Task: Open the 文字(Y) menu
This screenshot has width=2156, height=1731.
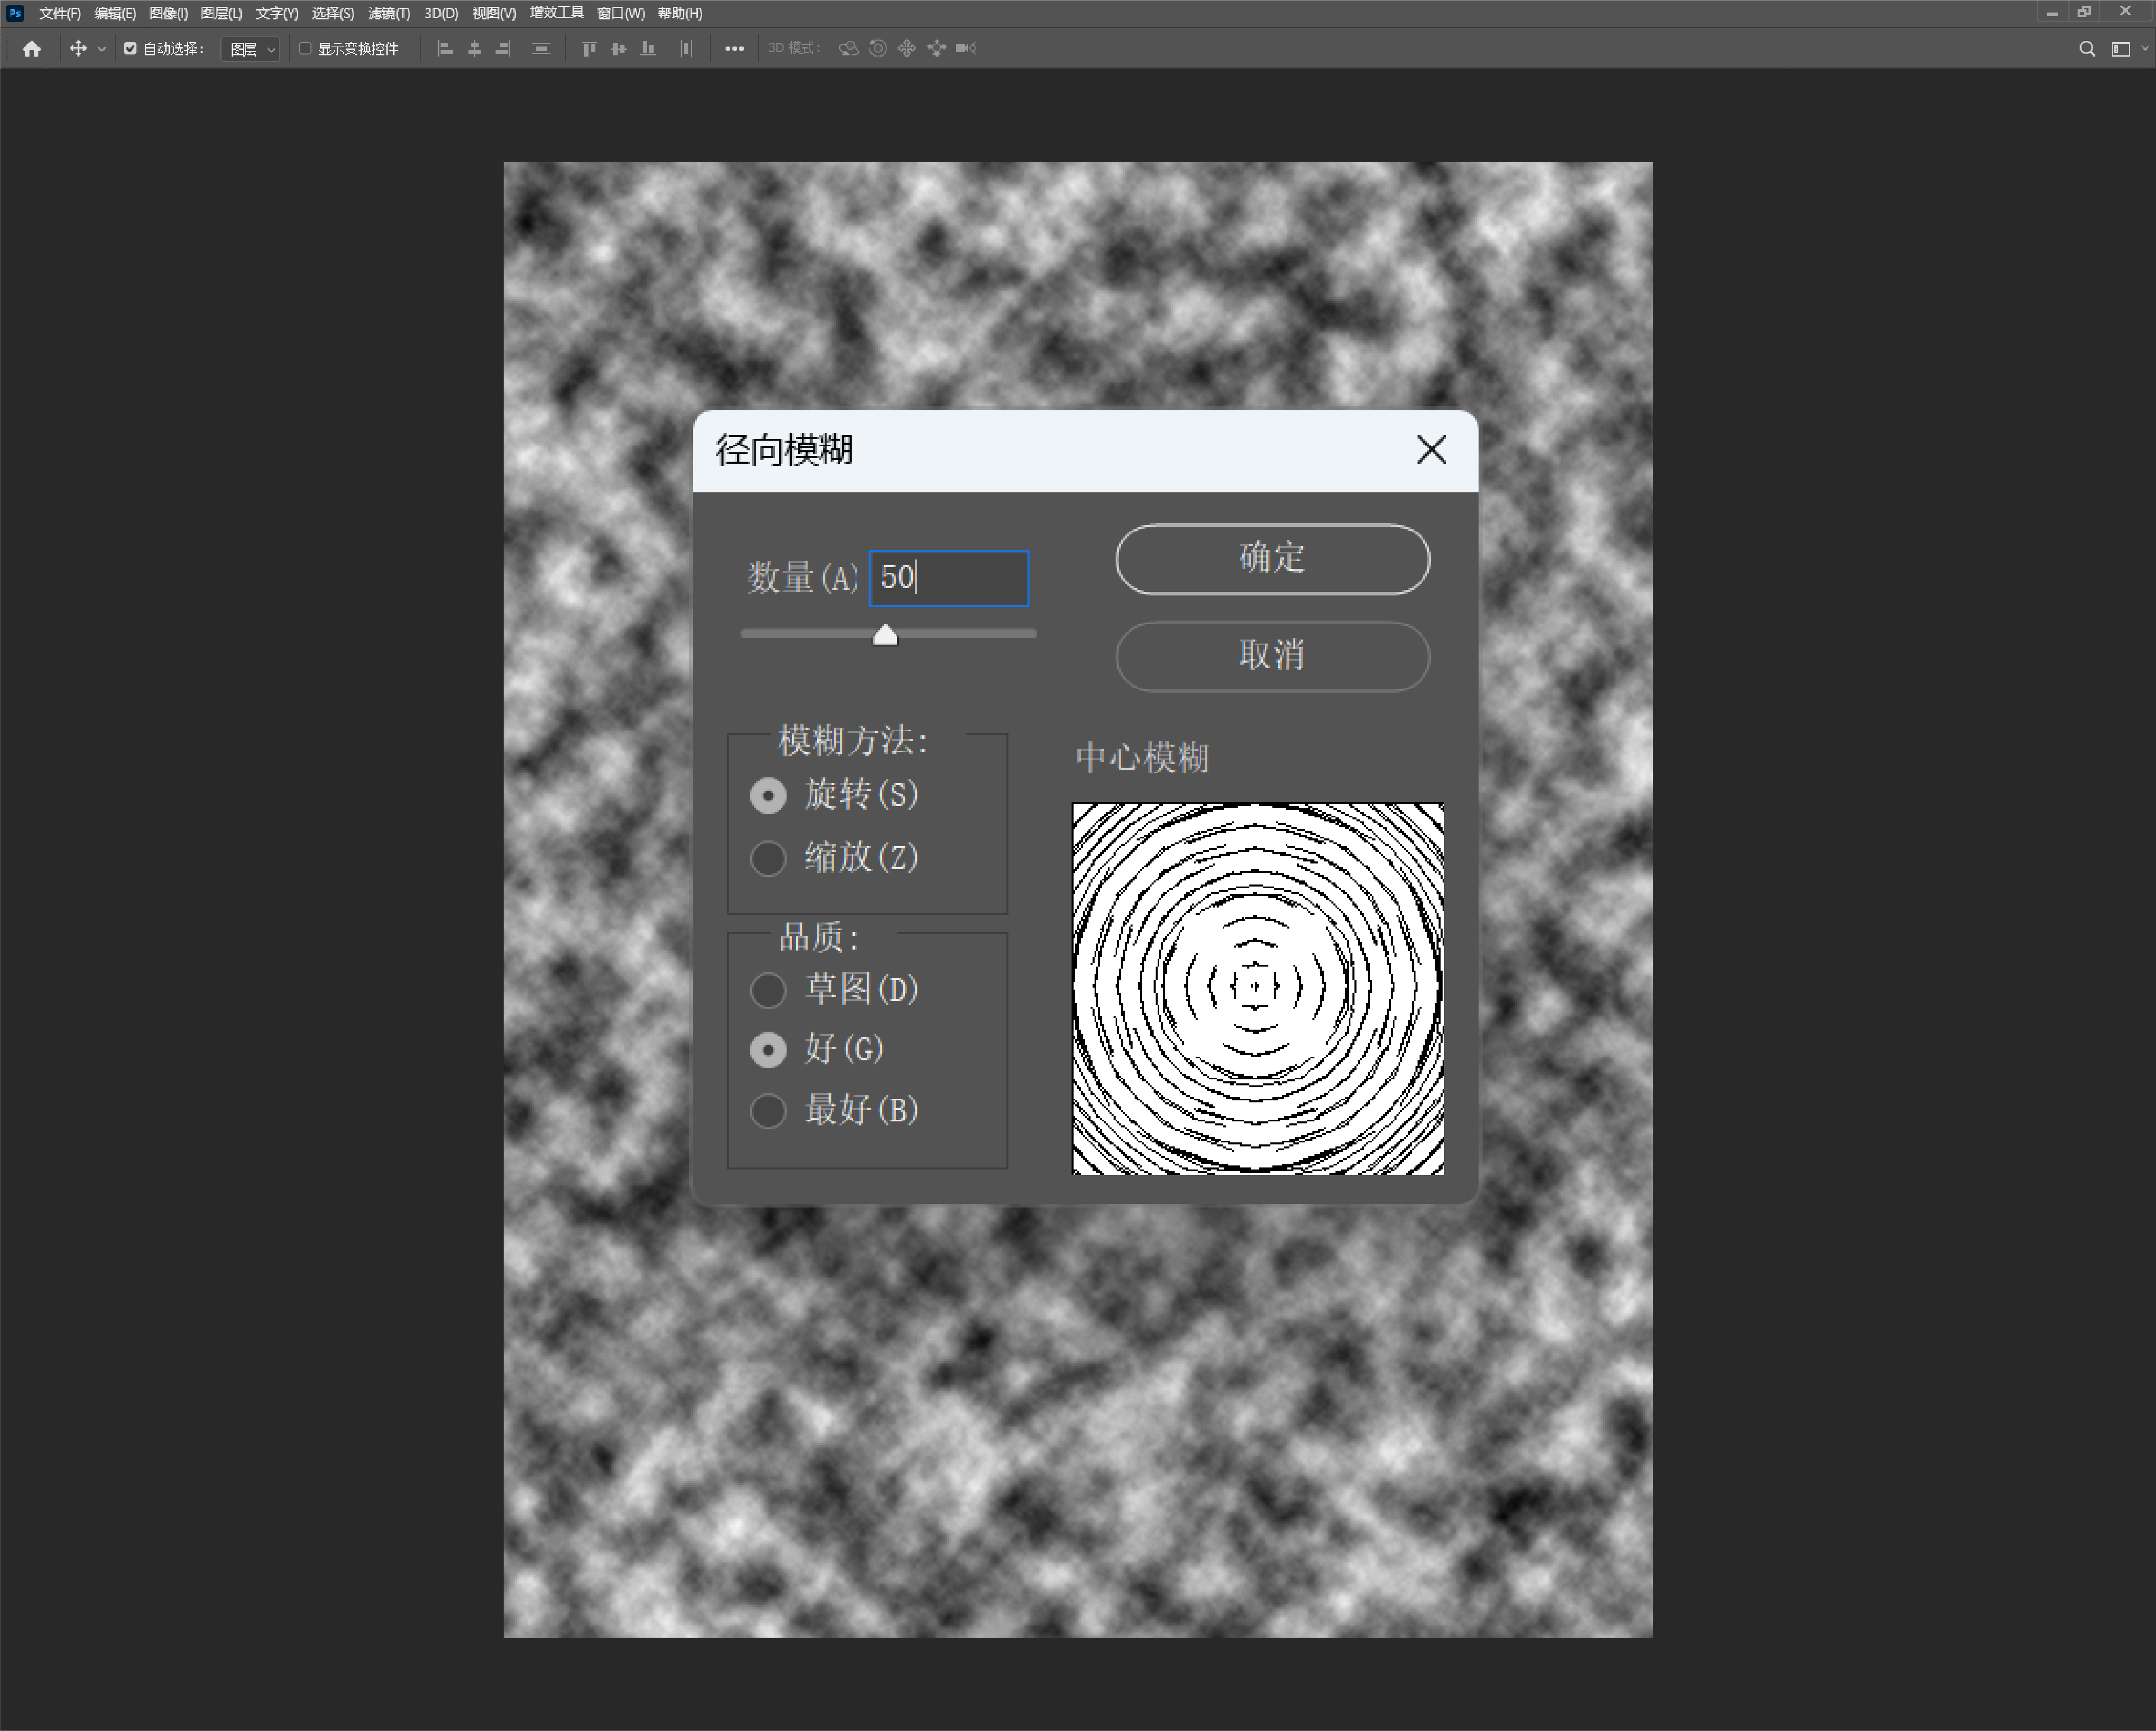Action: 277,13
